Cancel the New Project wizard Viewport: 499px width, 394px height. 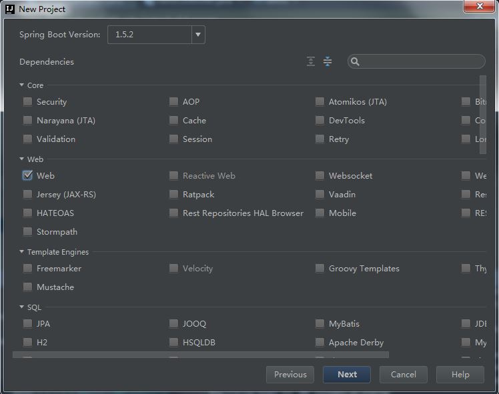pyautogui.click(x=404, y=374)
